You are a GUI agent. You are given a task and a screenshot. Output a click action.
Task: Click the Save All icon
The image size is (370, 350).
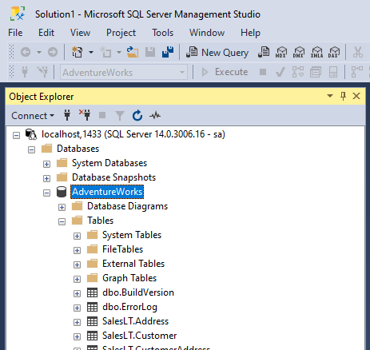(x=168, y=52)
